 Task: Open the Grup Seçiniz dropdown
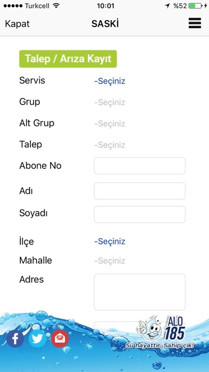pos(110,103)
